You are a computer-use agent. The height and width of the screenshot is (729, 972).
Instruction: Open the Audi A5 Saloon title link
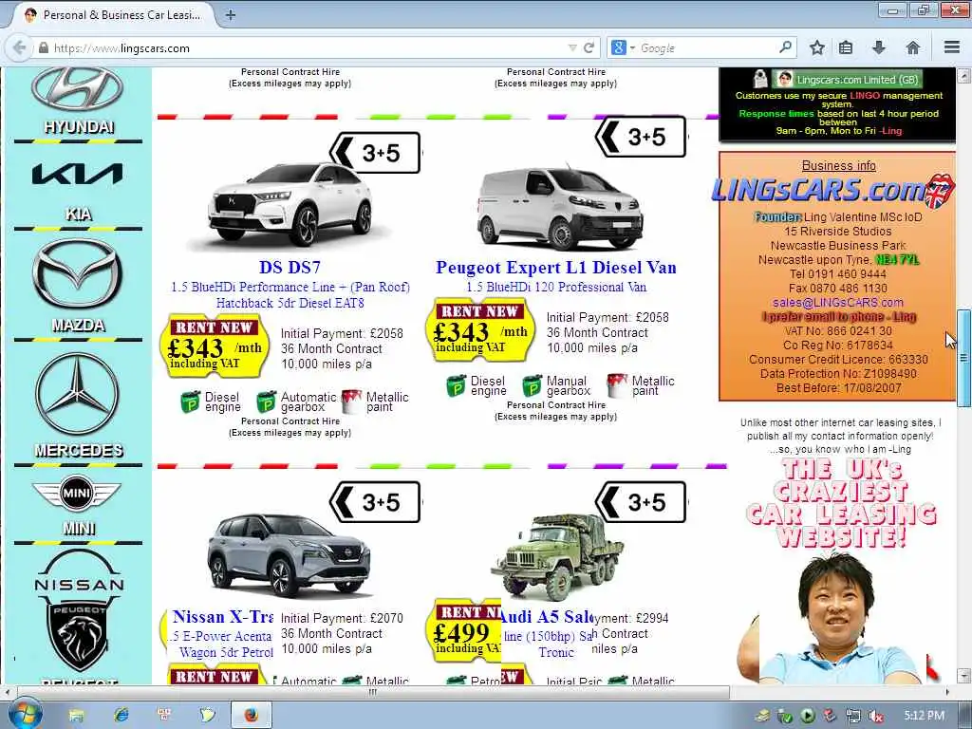[x=546, y=616]
